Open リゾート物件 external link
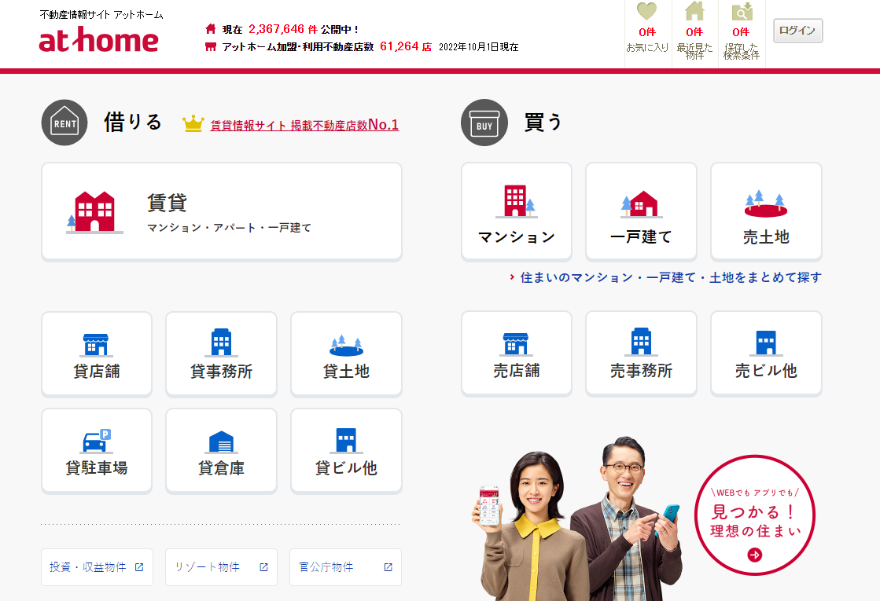This screenshot has width=880, height=601. [221, 566]
